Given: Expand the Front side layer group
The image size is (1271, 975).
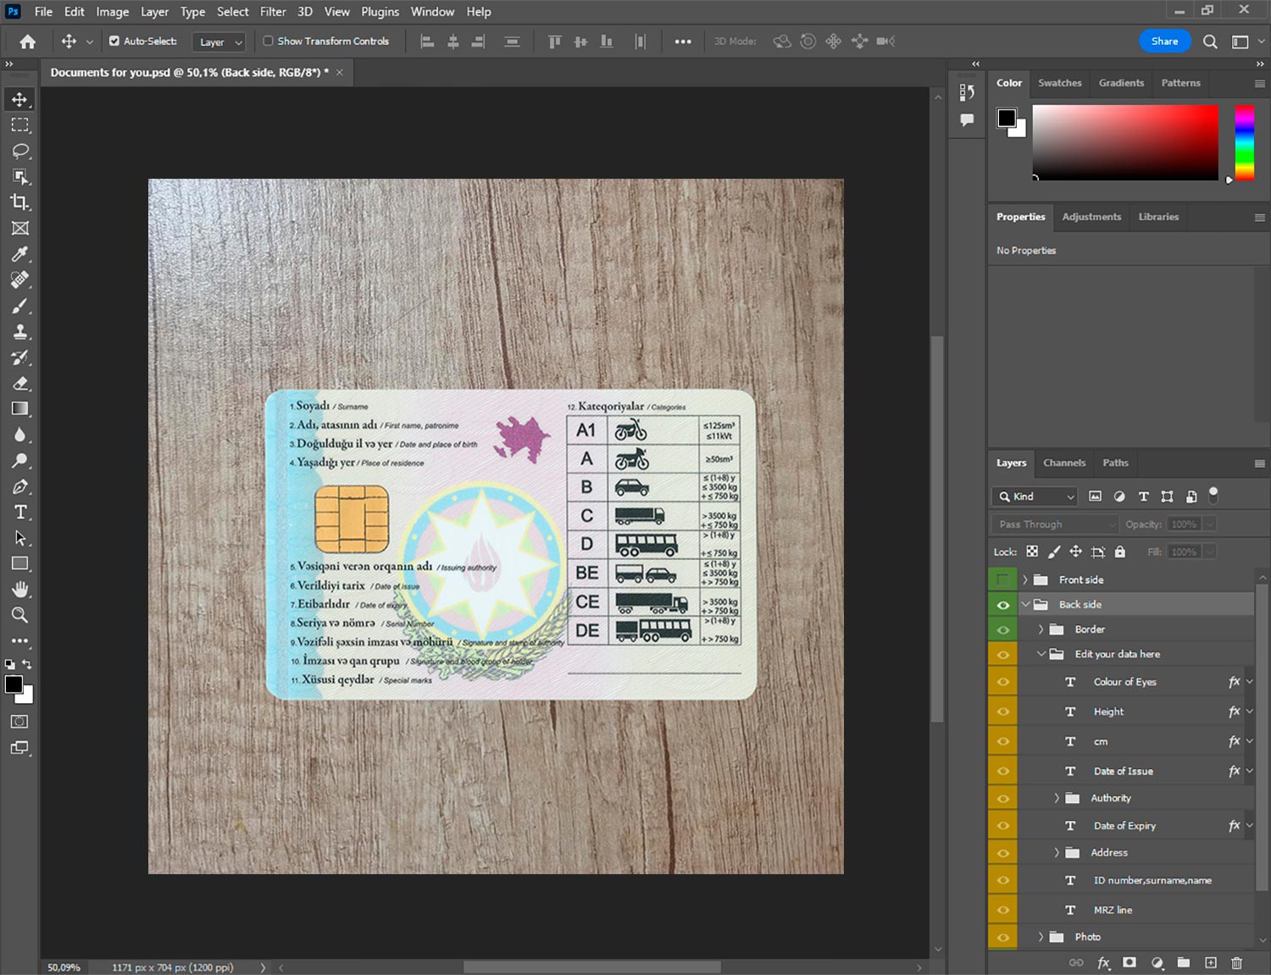Looking at the screenshot, I should pyautogui.click(x=1025, y=580).
